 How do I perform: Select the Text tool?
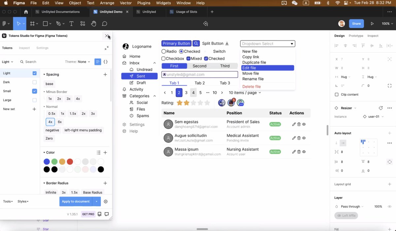click(x=71, y=24)
